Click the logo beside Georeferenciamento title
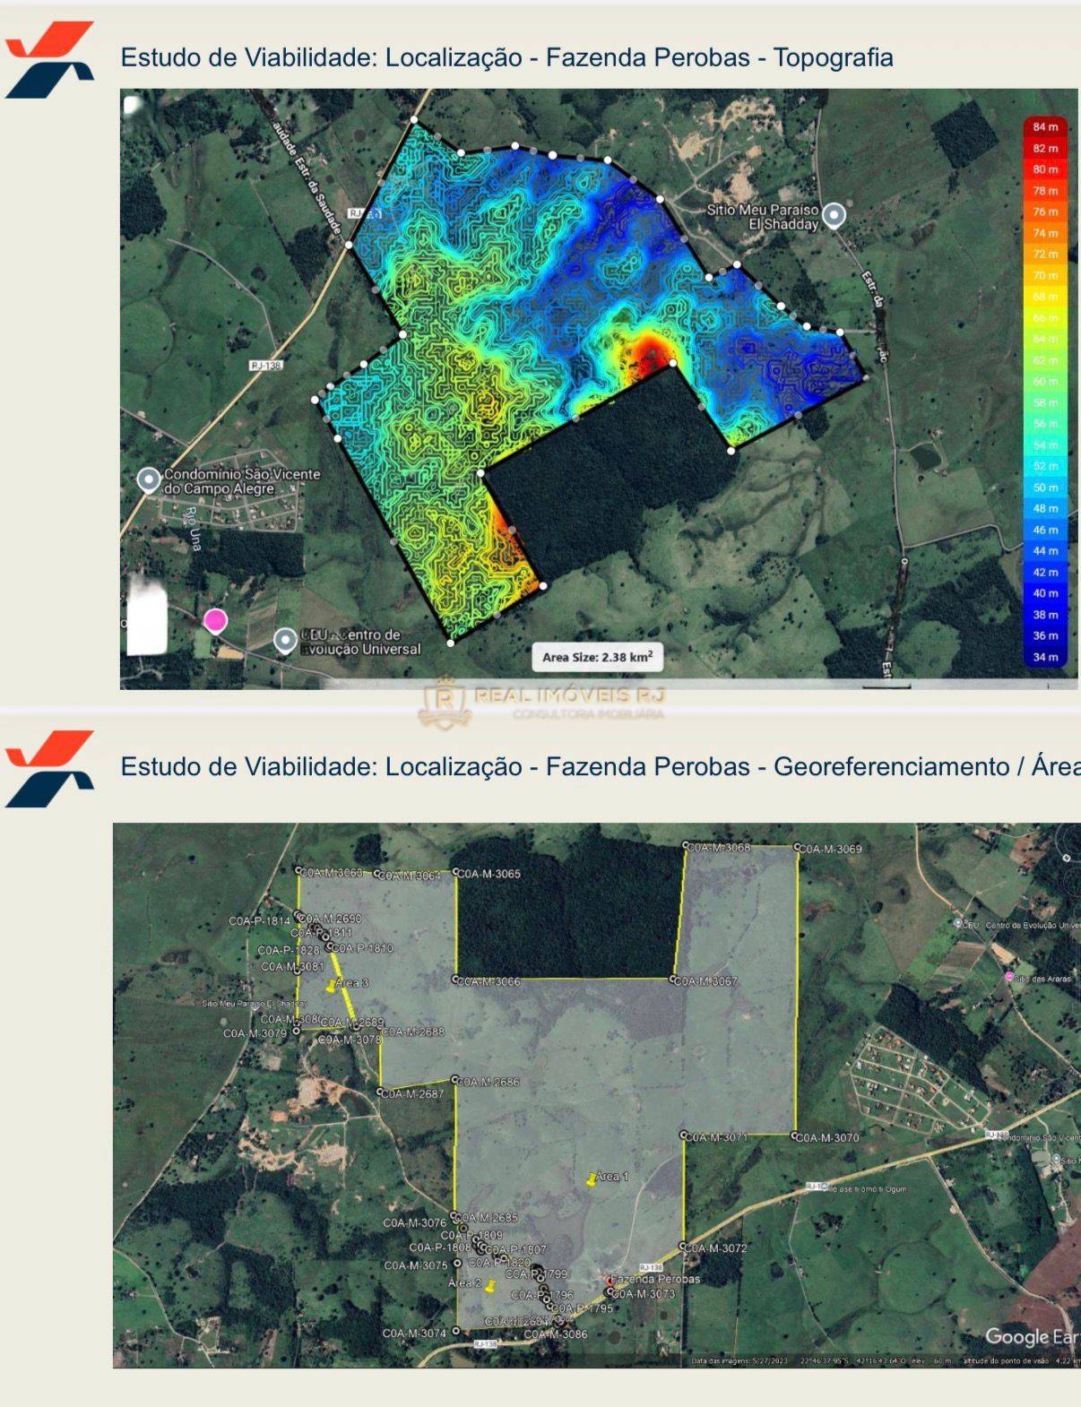 (50, 769)
